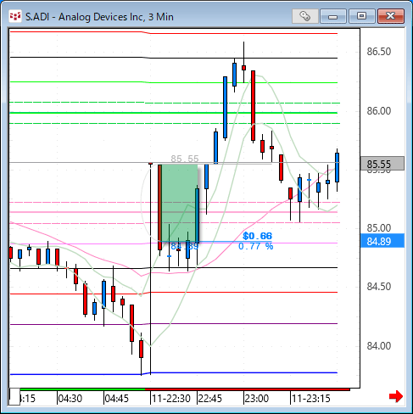This screenshot has width=413, height=414.
Task: Click the 04:30 time axis label
Action: [70, 399]
